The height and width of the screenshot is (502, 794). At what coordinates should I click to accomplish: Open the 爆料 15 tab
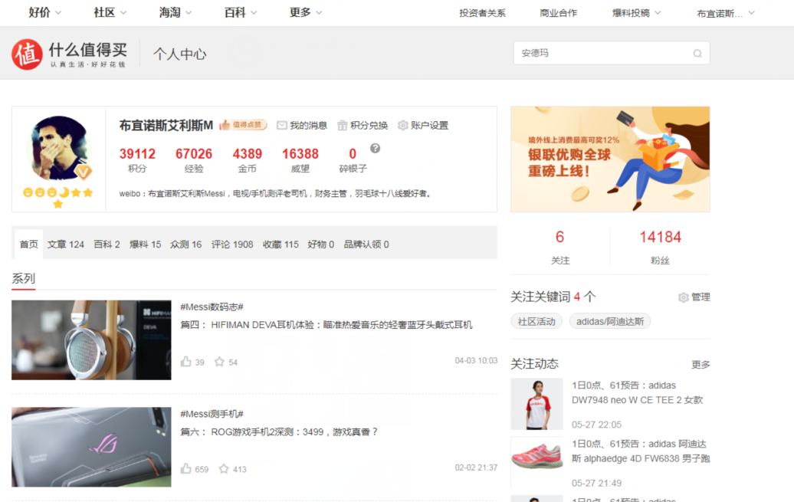coord(146,244)
